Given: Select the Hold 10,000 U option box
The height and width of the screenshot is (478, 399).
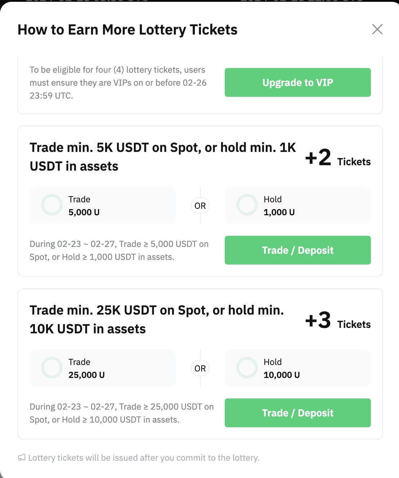Looking at the screenshot, I should (298, 368).
